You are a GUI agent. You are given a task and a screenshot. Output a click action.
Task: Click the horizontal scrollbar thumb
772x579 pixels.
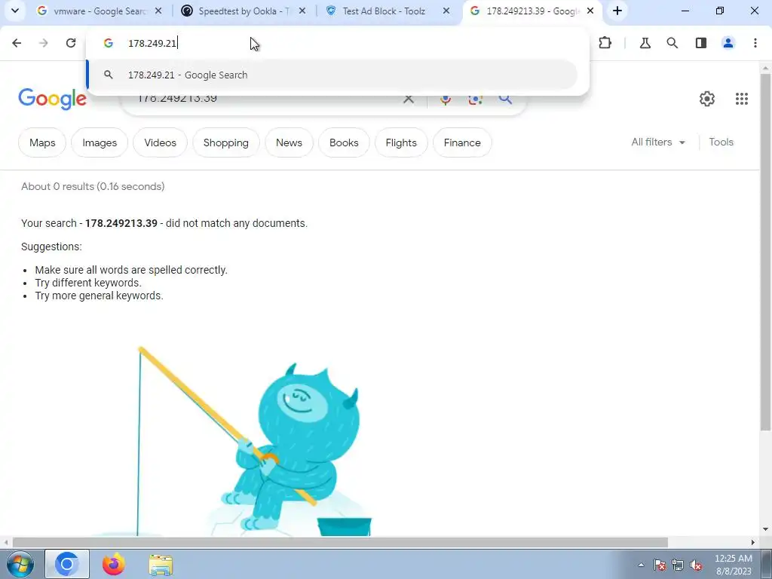click(340, 542)
